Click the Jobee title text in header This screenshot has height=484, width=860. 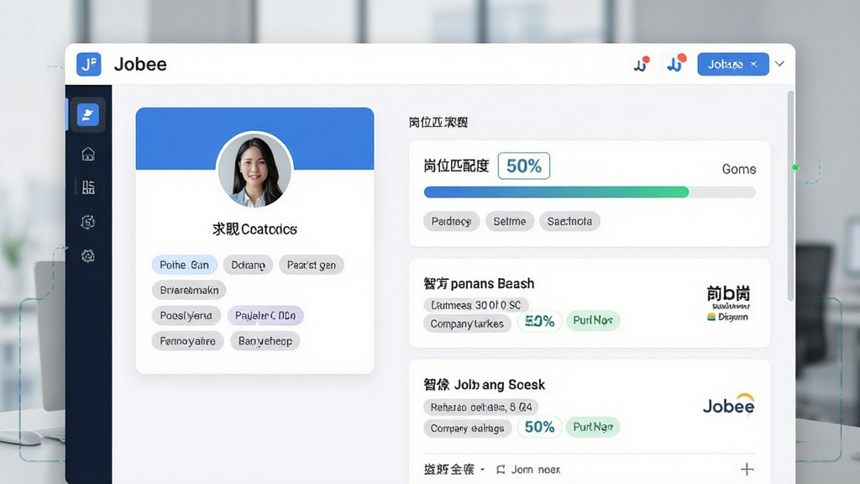click(x=140, y=64)
